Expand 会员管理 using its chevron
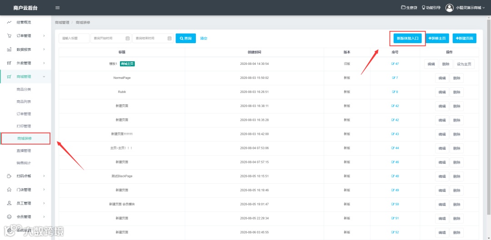This screenshot has width=491, height=240. pyautogui.click(x=44, y=216)
